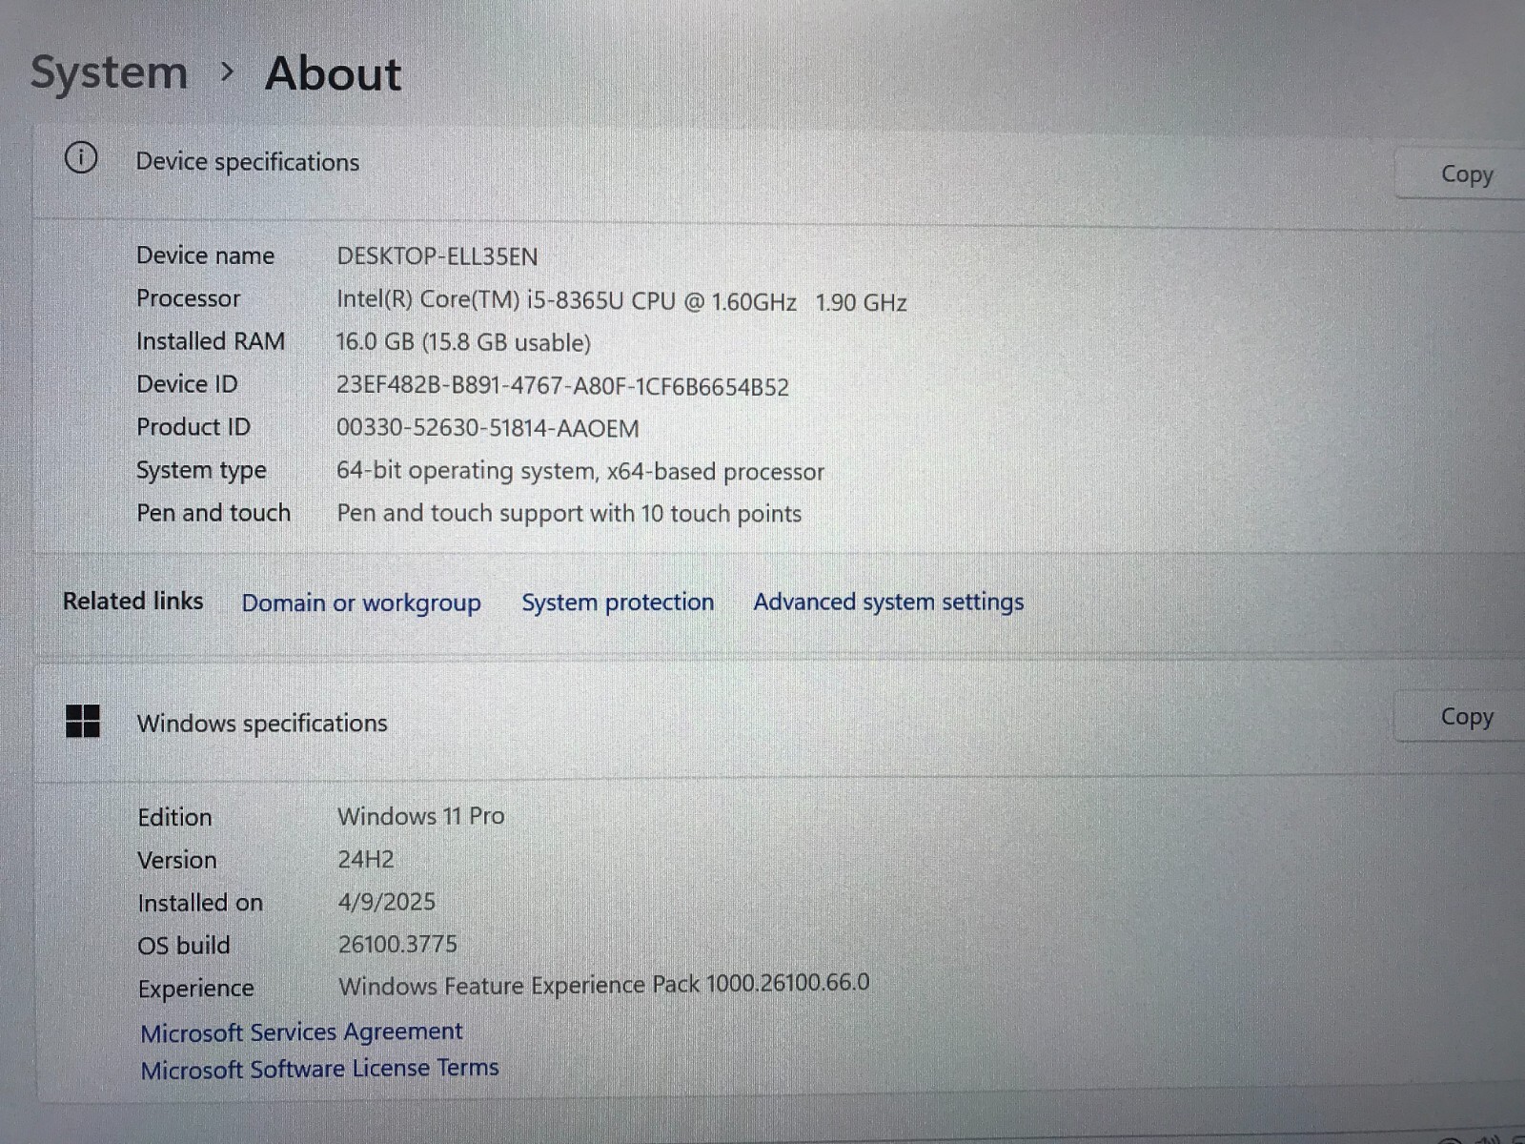1525x1144 pixels.
Task: Click the Pen and touch label
Action: click(213, 513)
